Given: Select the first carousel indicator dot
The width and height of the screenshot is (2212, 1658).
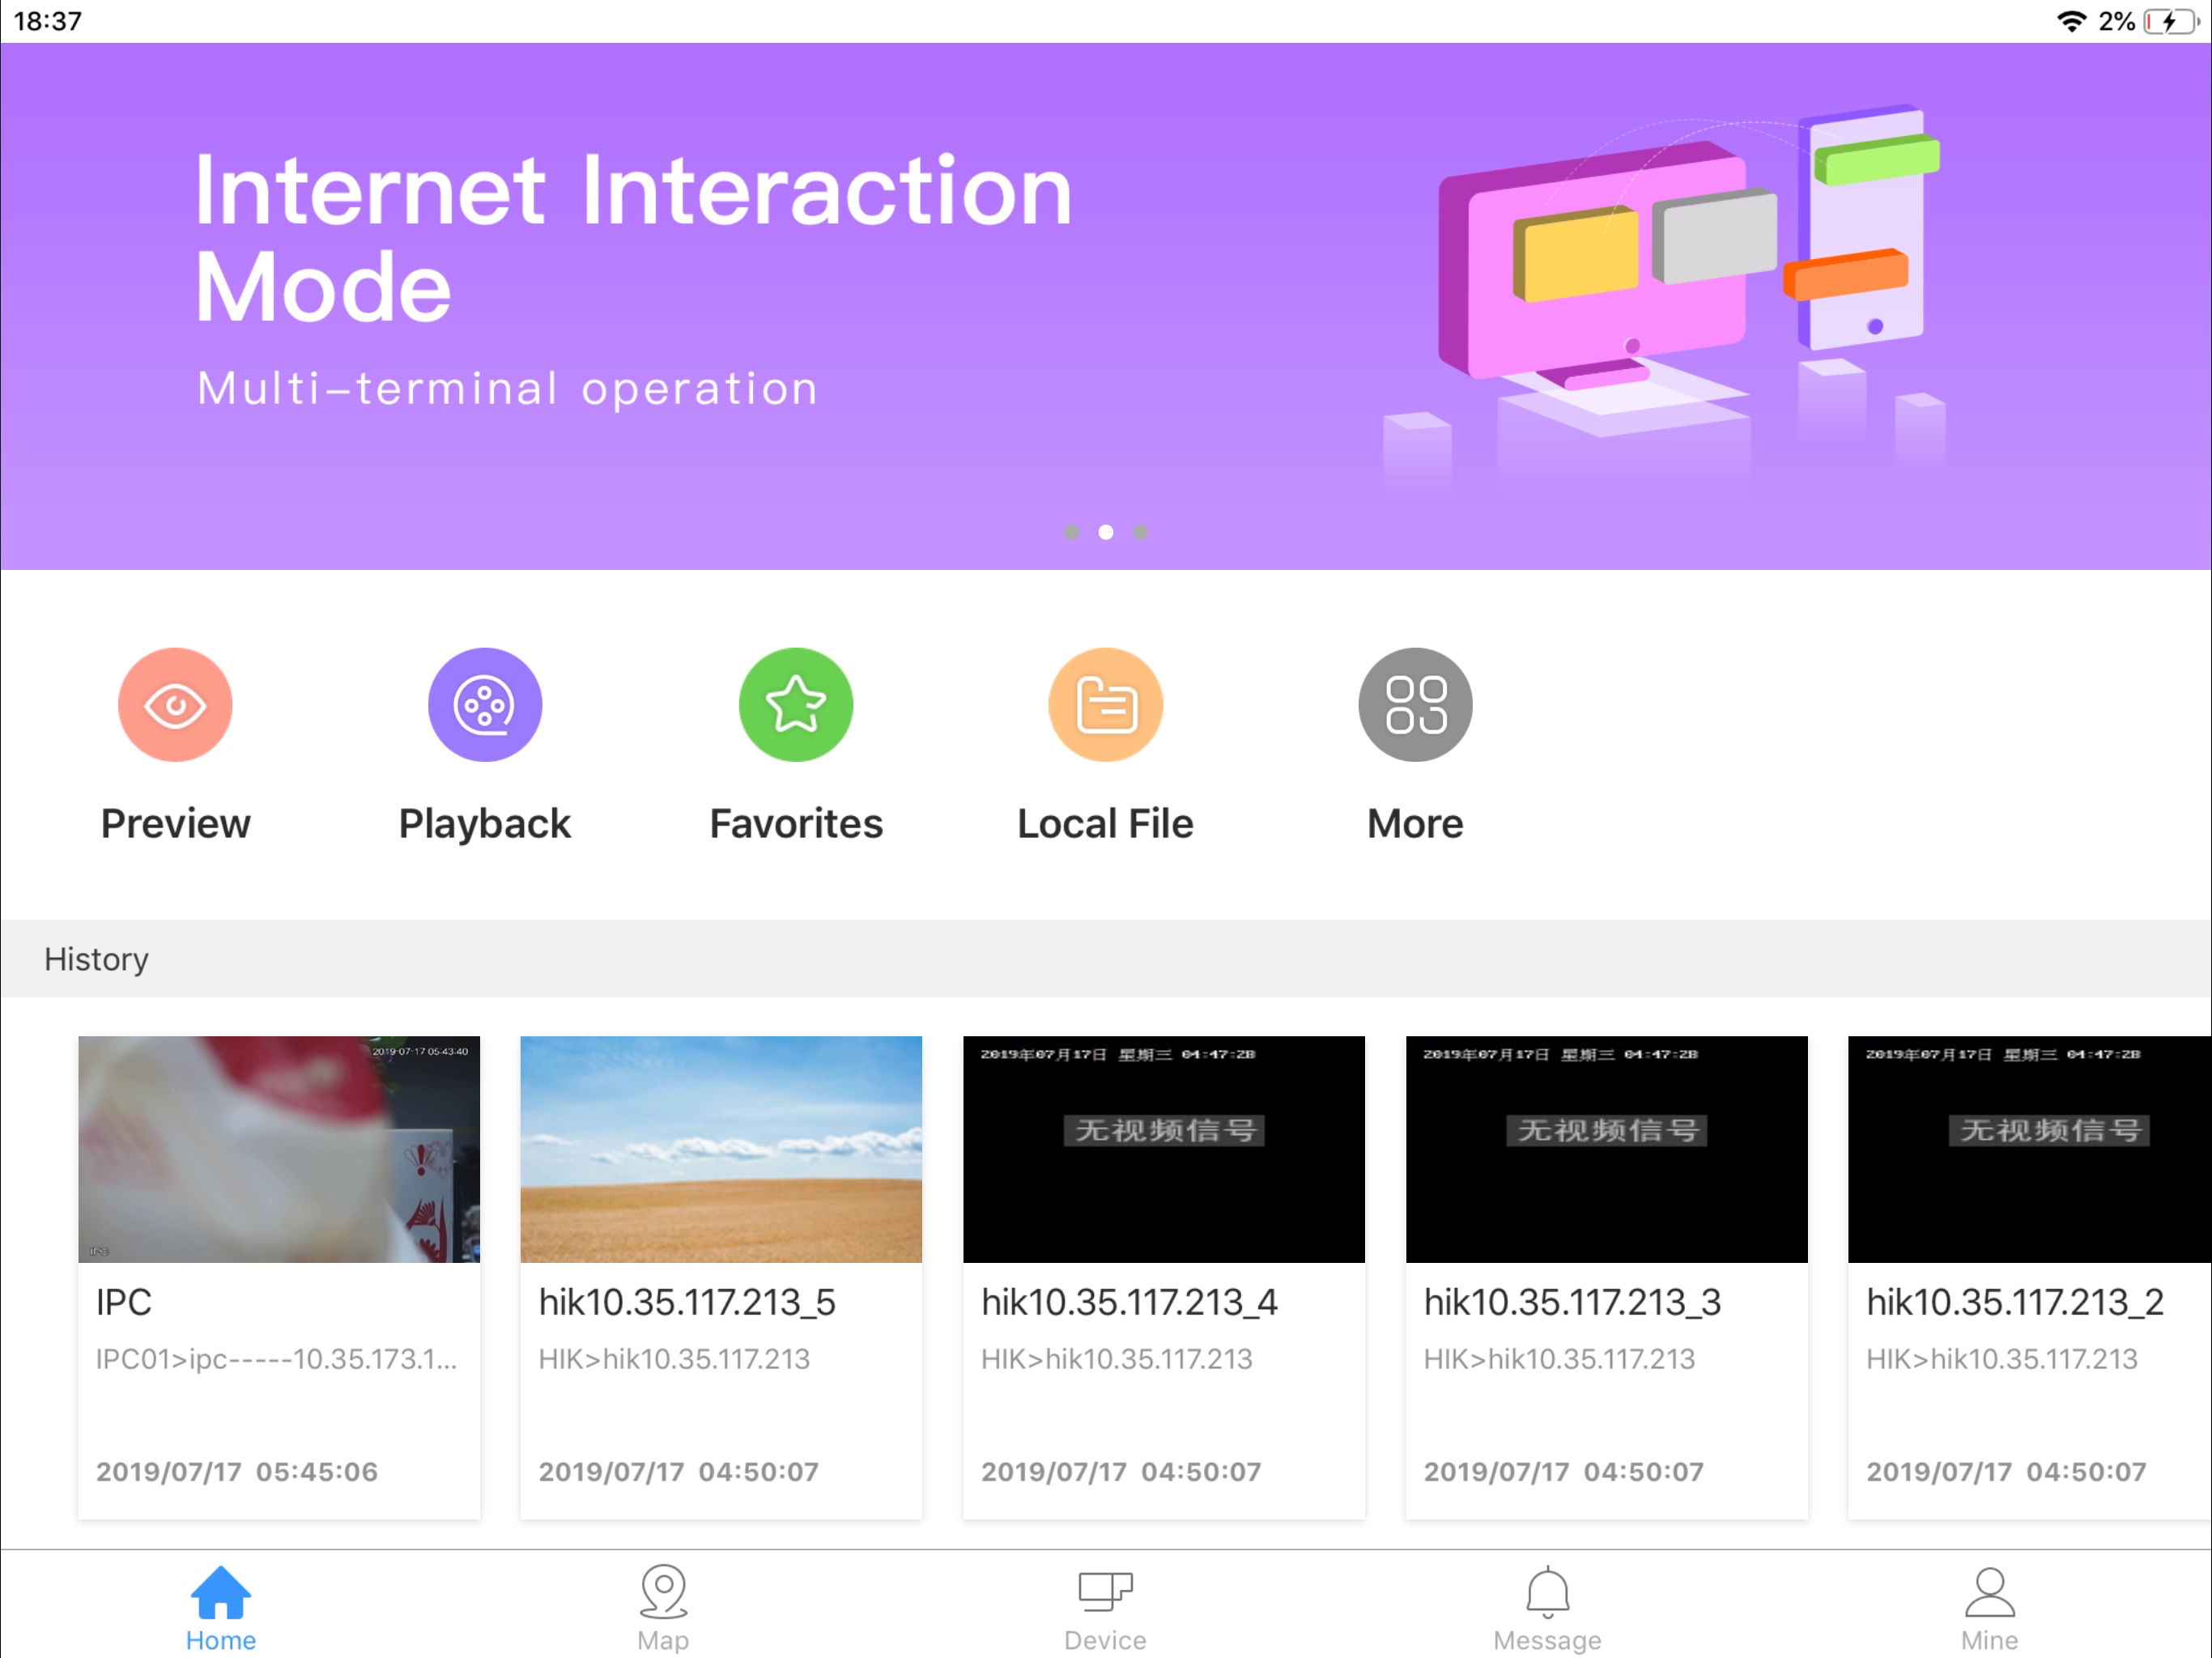Looking at the screenshot, I should (1071, 533).
